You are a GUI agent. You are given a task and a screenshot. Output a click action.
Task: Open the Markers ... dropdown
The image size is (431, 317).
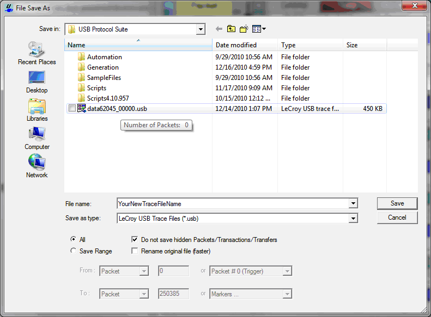287,294
